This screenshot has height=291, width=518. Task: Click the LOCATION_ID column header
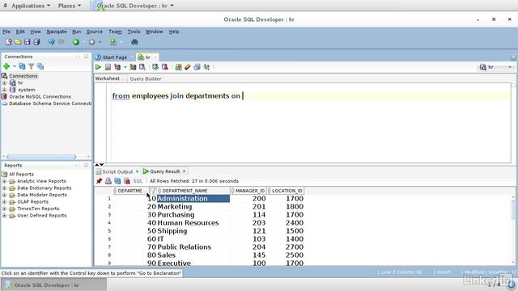[285, 191]
